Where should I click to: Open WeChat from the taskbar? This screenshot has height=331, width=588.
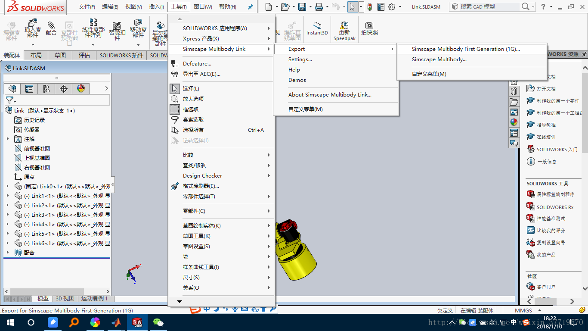[x=159, y=322]
